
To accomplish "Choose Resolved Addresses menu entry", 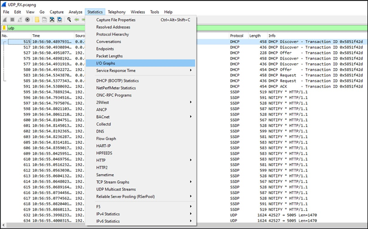I will (141, 27).
